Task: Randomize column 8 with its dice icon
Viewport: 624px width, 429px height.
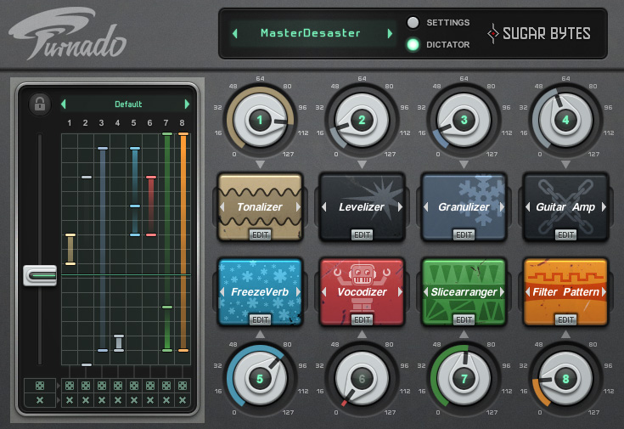Action: click(182, 386)
